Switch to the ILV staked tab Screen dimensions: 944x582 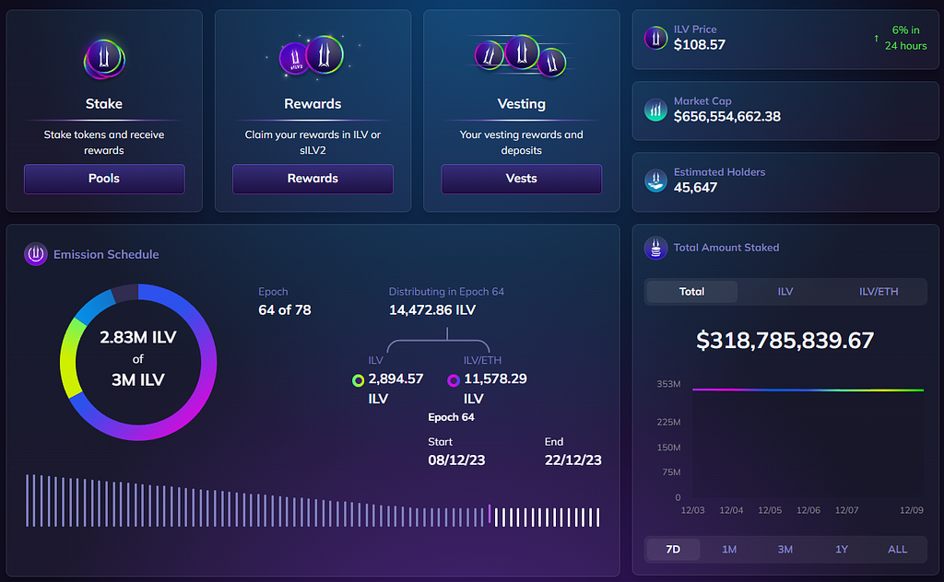(x=785, y=292)
